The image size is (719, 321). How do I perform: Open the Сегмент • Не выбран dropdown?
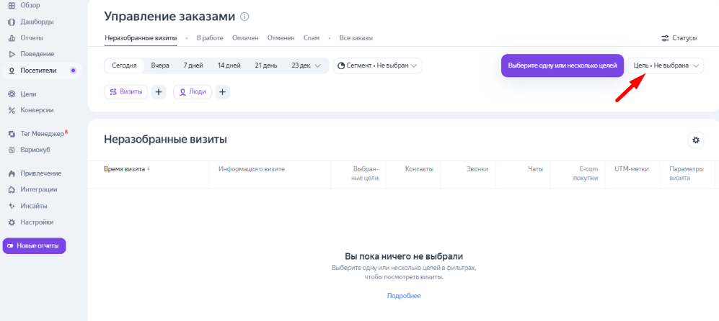tap(377, 65)
